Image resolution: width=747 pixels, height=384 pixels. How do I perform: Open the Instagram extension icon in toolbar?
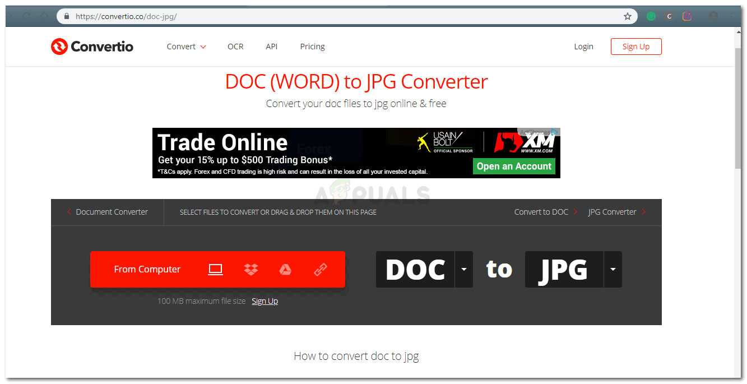686,16
